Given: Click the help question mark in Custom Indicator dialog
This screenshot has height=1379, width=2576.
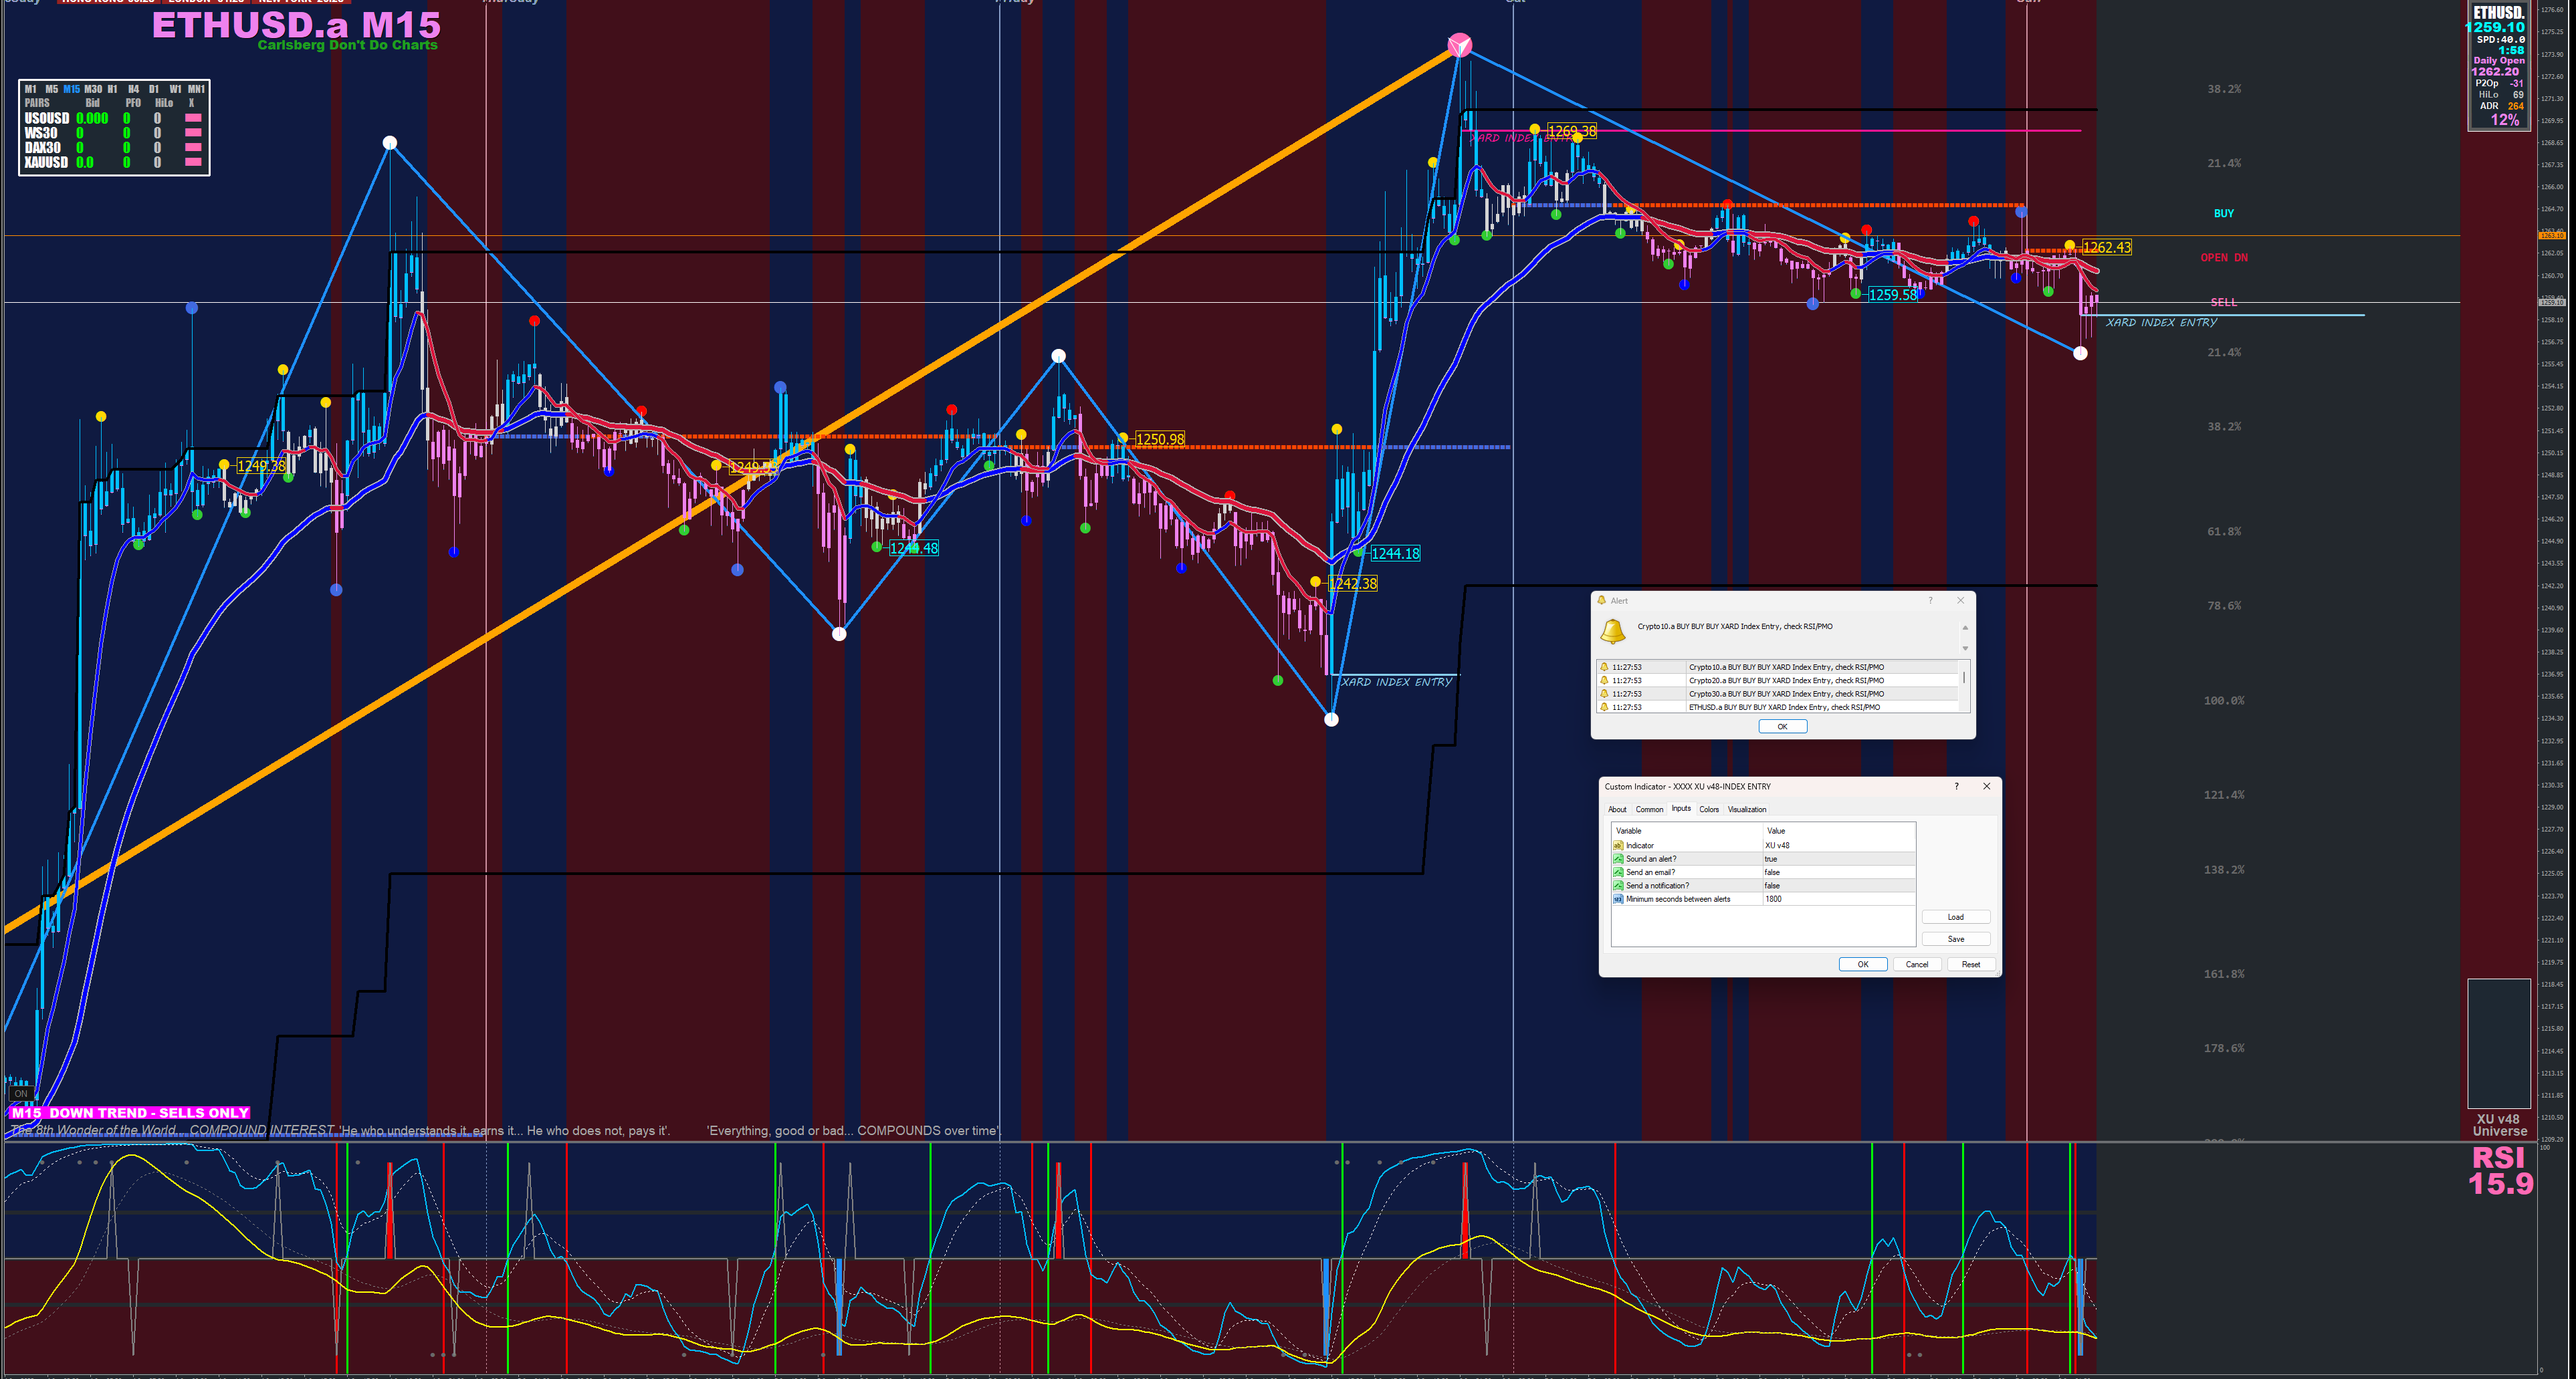Looking at the screenshot, I should 1956,787.
